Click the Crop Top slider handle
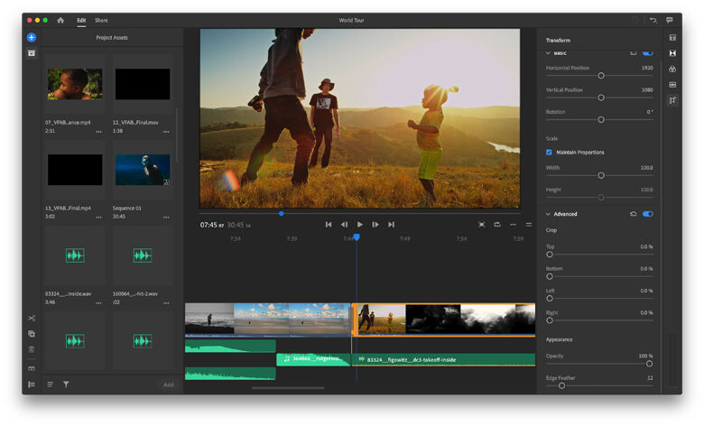This screenshot has width=704, height=426. [x=550, y=255]
